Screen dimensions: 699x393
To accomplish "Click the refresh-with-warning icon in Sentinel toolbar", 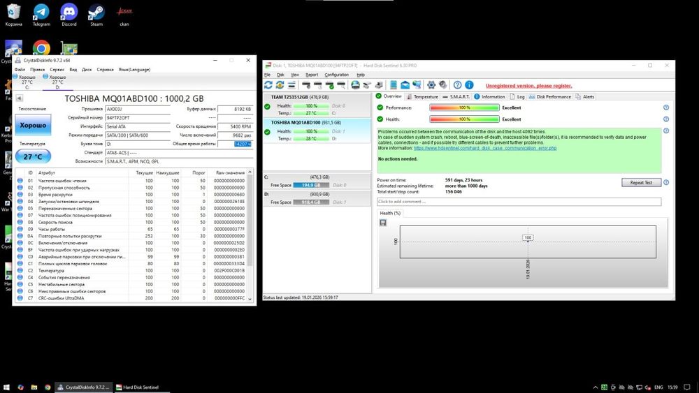I will tap(280, 84).
